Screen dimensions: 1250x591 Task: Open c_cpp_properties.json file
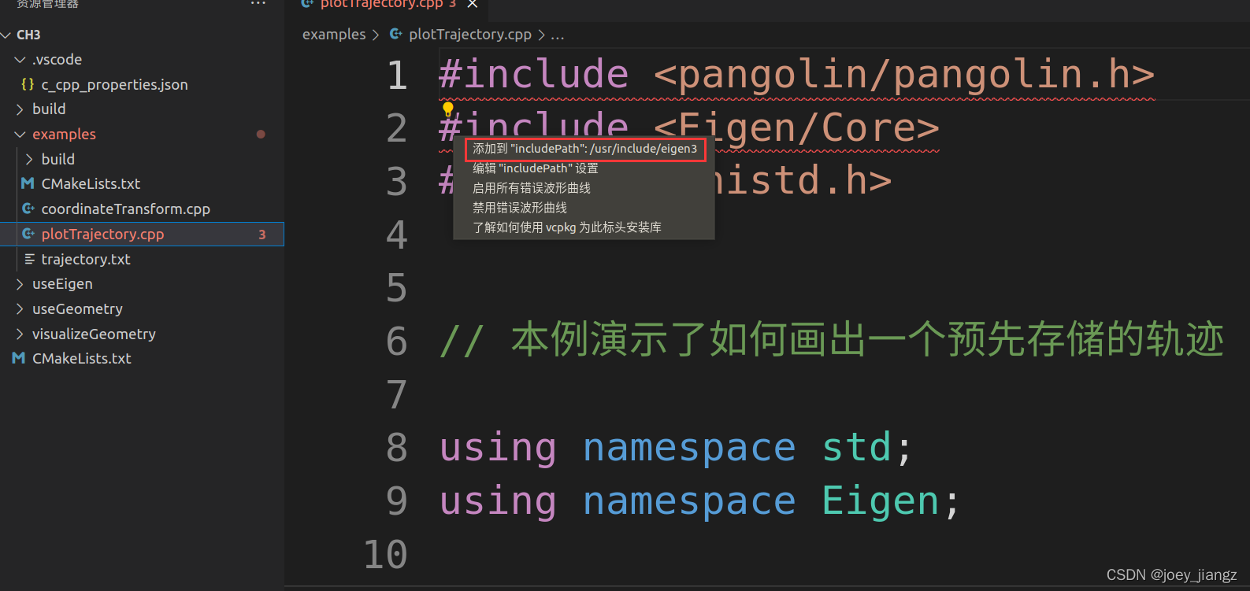(x=114, y=84)
